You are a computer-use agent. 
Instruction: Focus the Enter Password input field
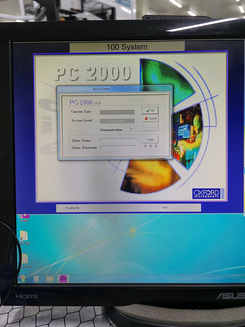[x=118, y=148]
